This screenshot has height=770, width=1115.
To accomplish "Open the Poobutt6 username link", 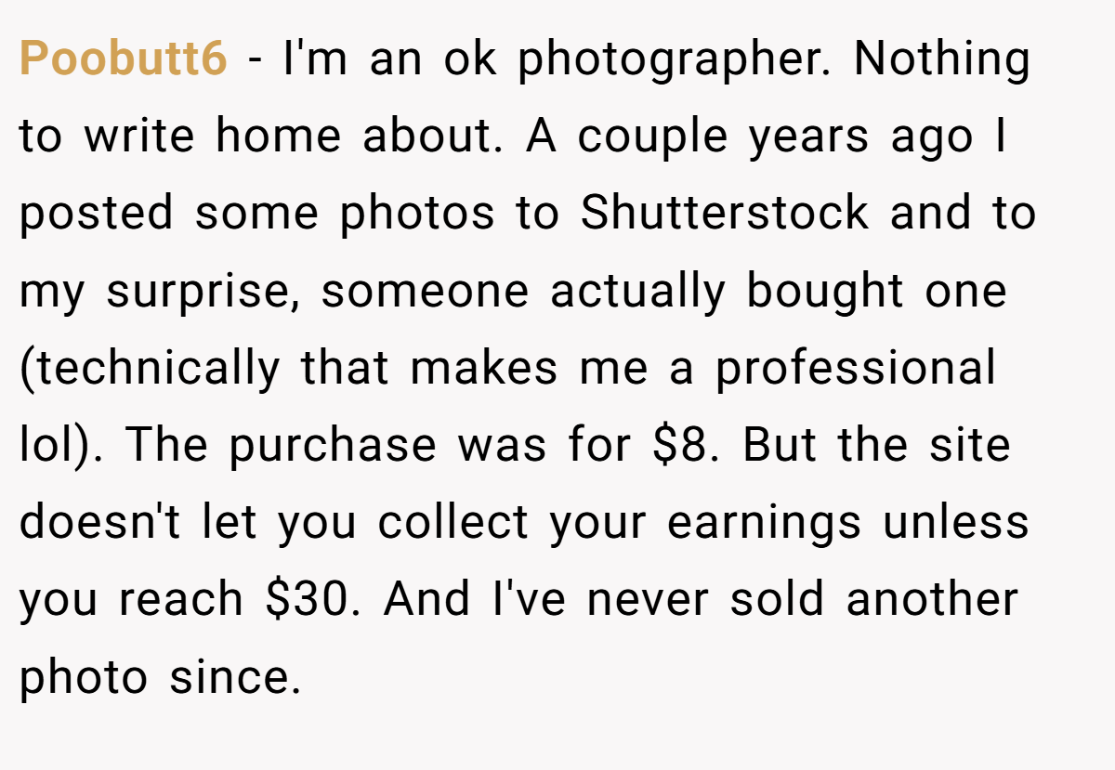I will 123,59.
